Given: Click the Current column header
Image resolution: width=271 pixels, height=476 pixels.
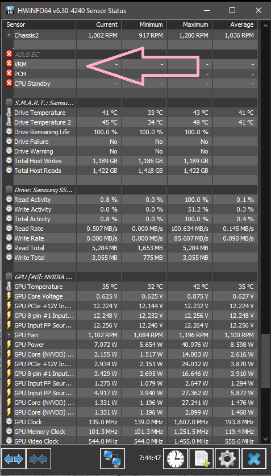Looking at the screenshot, I should pyautogui.click(x=99, y=24).
